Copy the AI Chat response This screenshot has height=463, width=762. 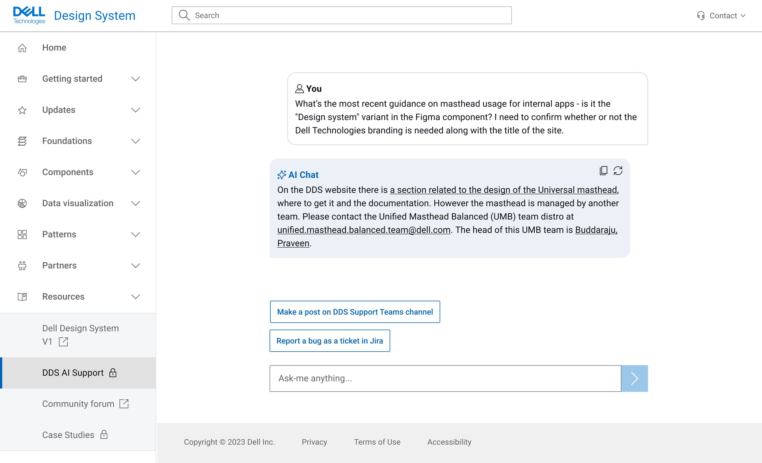point(603,171)
